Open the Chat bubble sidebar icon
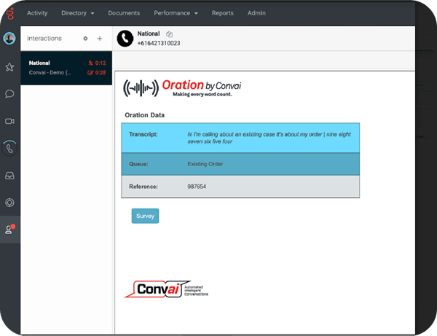This screenshot has width=437, height=336. tap(9, 94)
